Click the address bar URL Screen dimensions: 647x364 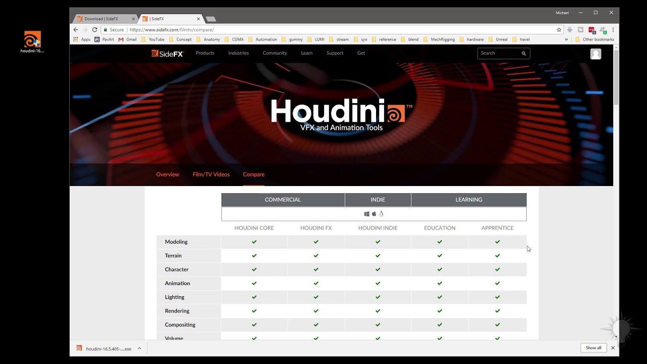coord(172,30)
